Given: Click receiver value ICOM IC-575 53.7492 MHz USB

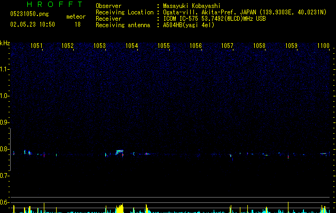Looking at the screenshot, I should tap(214, 19).
